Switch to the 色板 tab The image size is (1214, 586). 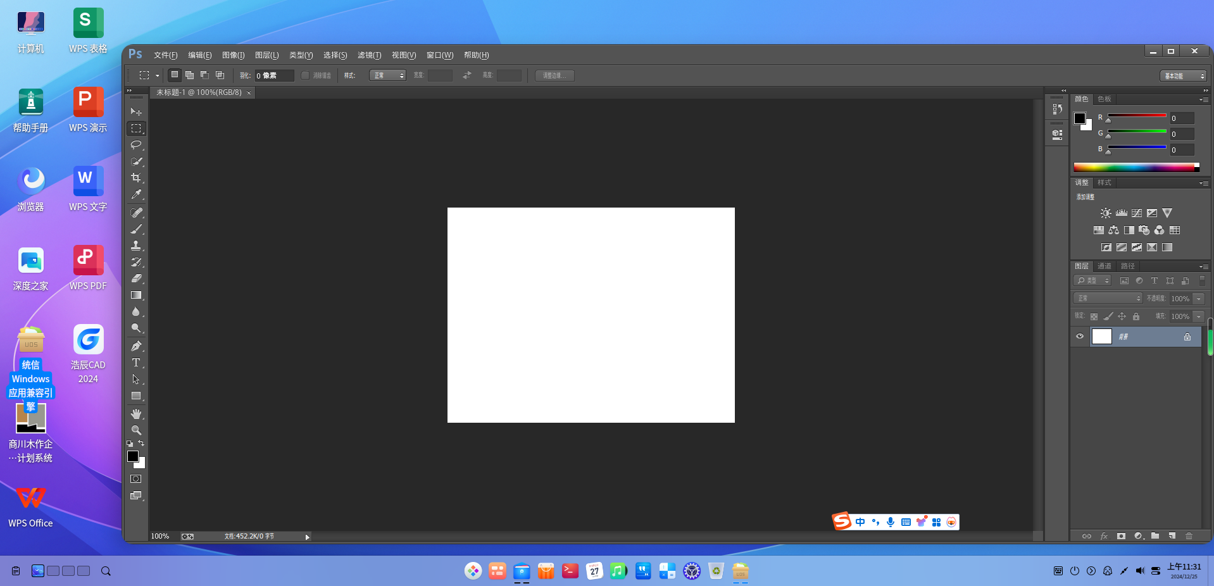click(x=1104, y=99)
